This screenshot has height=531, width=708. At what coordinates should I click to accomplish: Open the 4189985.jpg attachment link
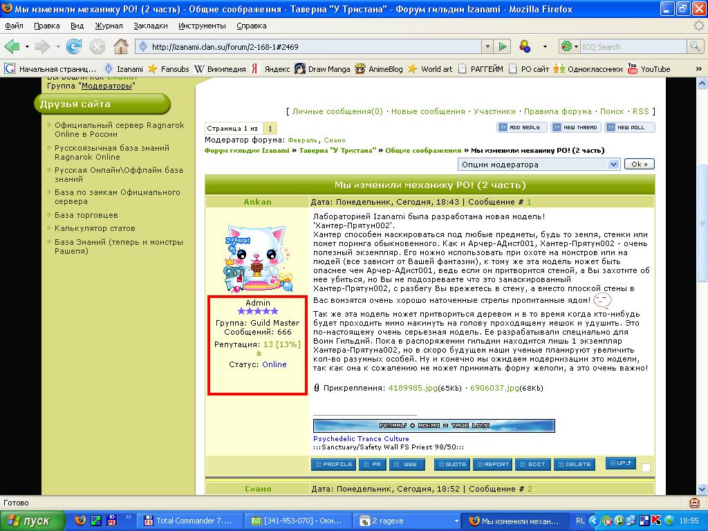[413, 388]
